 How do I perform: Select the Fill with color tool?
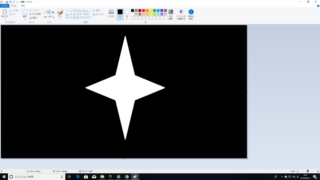49,12
